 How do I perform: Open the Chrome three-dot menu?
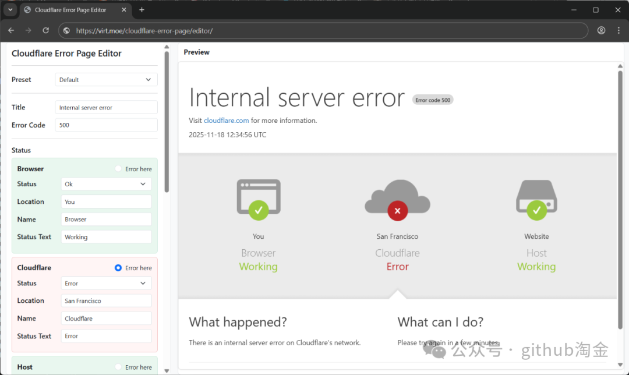[617, 30]
